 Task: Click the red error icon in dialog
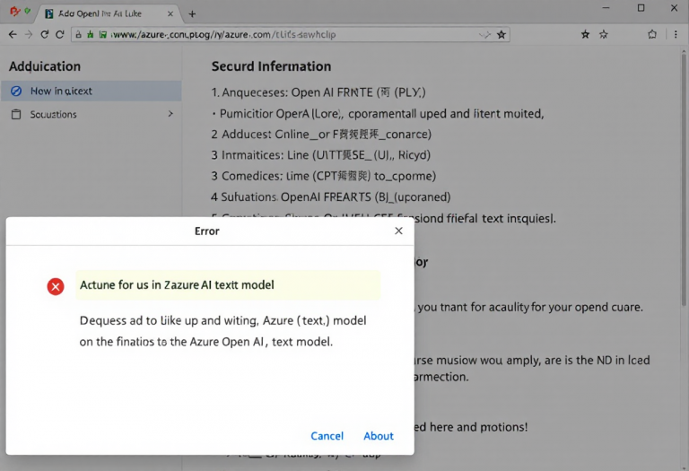pyautogui.click(x=56, y=286)
